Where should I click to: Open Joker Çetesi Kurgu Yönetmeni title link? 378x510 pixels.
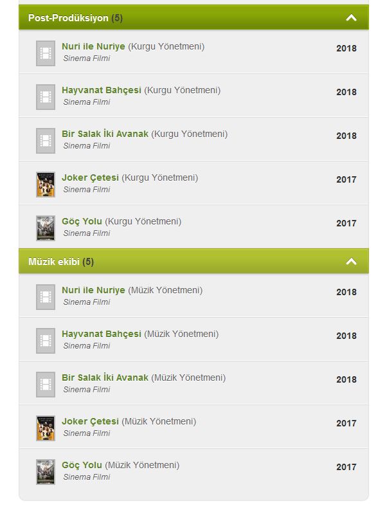pyautogui.click(x=91, y=178)
